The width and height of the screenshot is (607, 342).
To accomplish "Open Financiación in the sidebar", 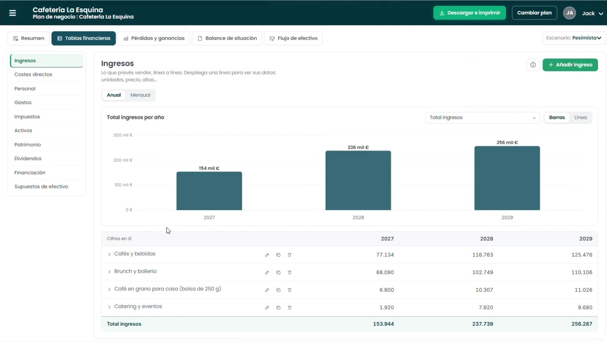I will click(x=46, y=172).
